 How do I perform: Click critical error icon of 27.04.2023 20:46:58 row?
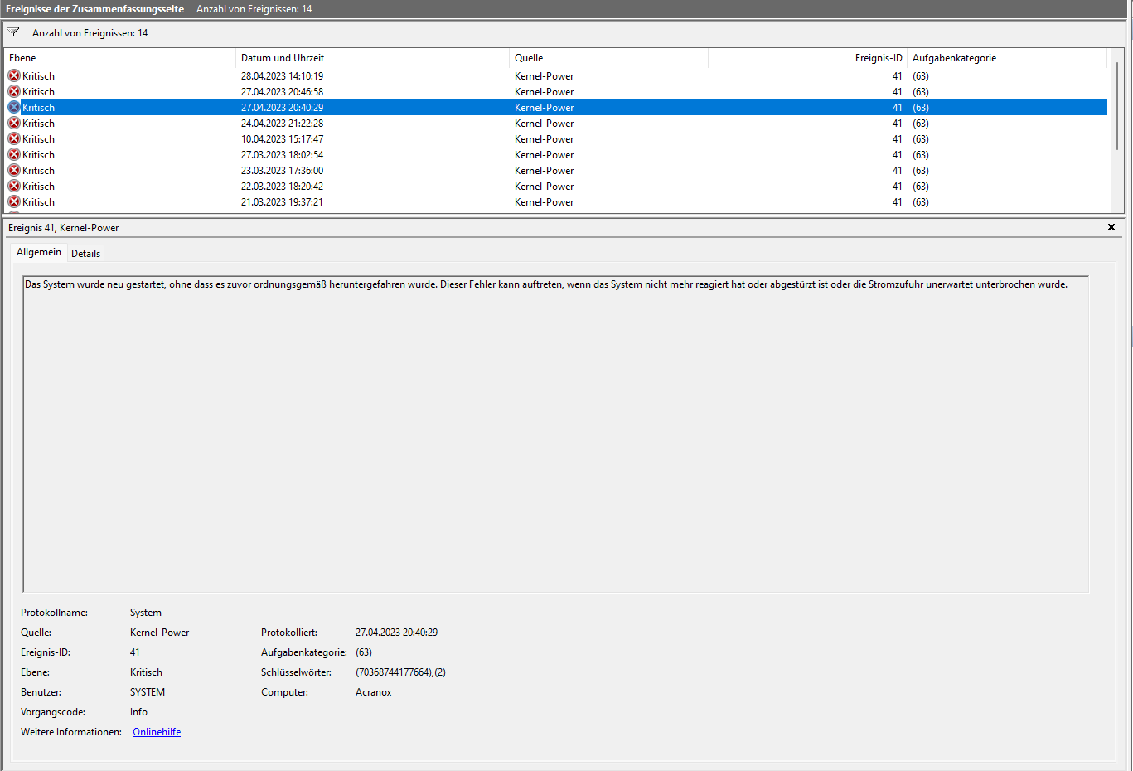(x=14, y=91)
